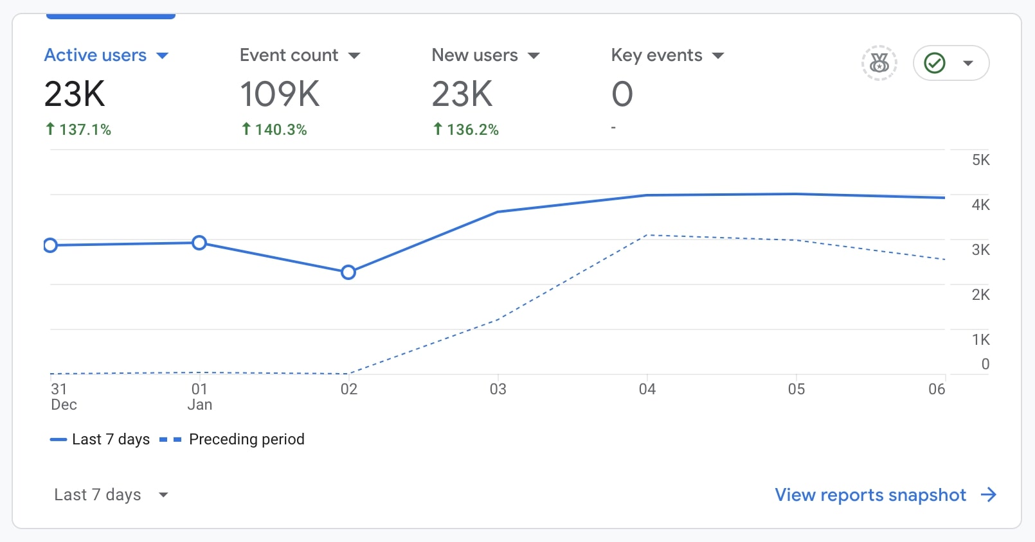Image resolution: width=1035 pixels, height=542 pixels.
Task: Select the 02 Jan data point on chart
Action: pos(348,272)
